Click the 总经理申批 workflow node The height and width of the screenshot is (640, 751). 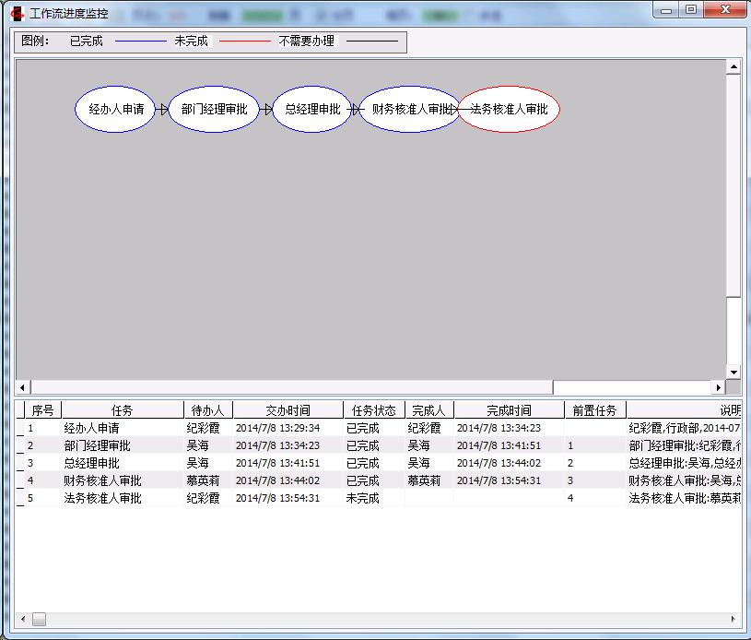coord(312,109)
